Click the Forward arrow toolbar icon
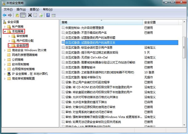 tap(10, 15)
